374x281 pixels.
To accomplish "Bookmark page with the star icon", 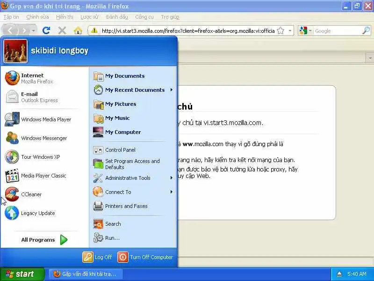I will tap(281, 30).
